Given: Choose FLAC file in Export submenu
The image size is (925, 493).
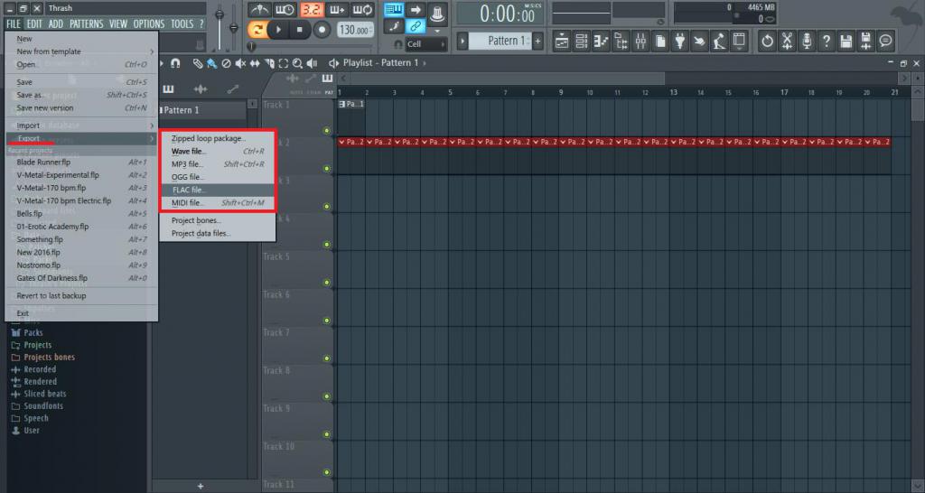Looking at the screenshot, I should tap(217, 190).
